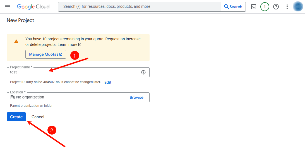
Task: Click Create to make the project
Action: tap(16, 117)
